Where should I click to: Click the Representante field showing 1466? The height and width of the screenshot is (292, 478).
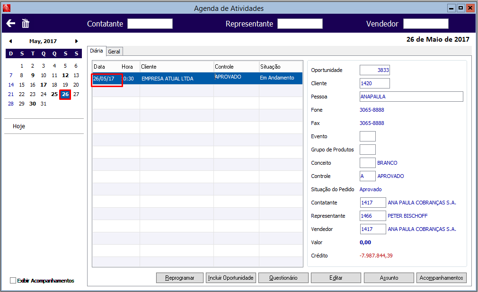[373, 216]
